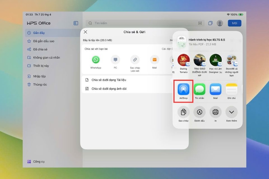269x179 pixels.
Task: Select Ghi chú (Notes) app icon
Action: click(231, 89)
